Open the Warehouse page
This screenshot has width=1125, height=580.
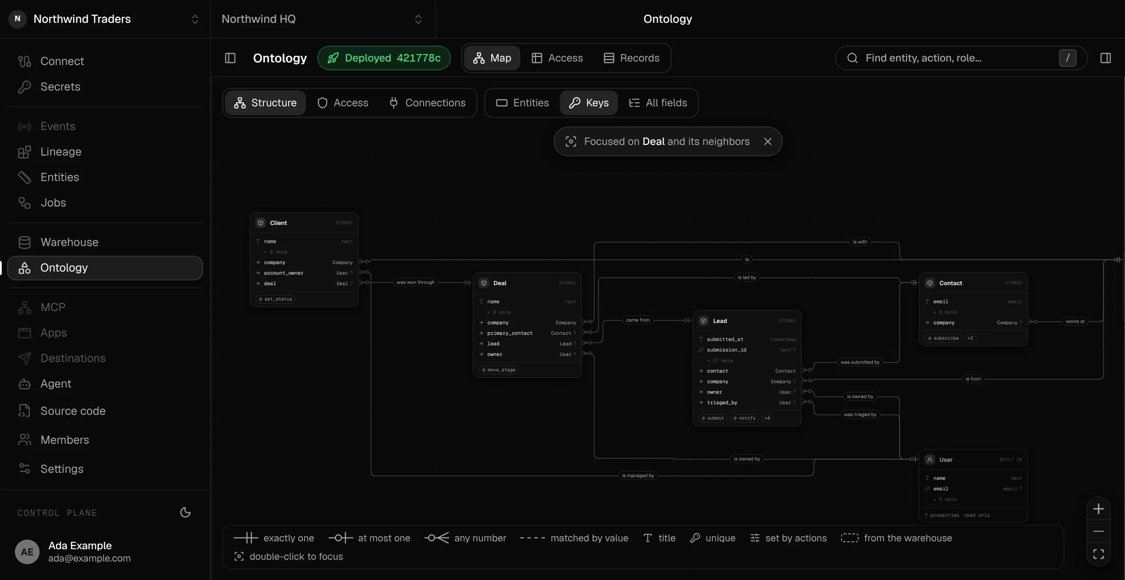point(105,242)
